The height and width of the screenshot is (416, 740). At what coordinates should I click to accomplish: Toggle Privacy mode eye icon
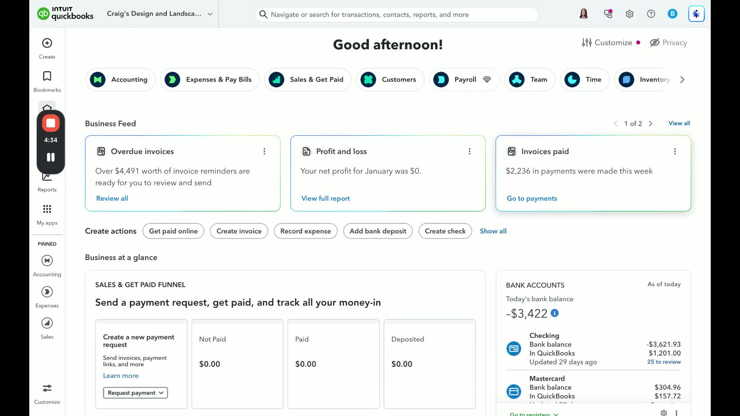(x=655, y=43)
